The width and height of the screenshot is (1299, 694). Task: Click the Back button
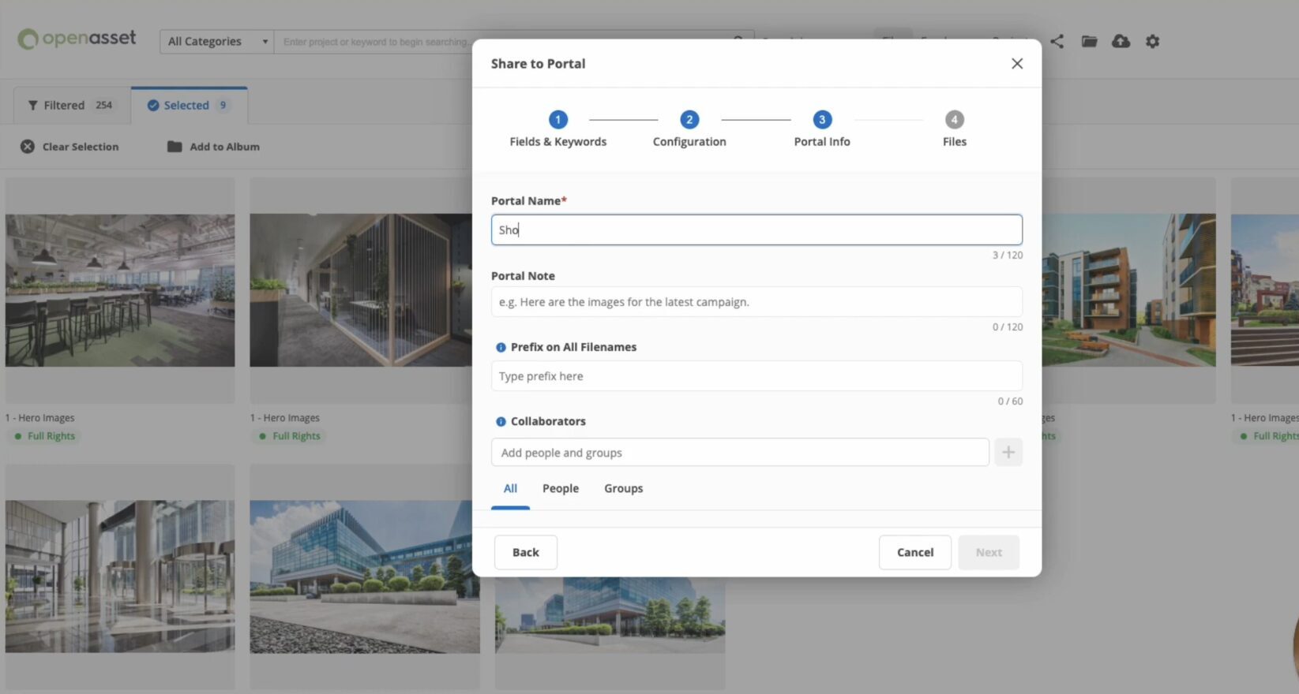[x=526, y=553]
